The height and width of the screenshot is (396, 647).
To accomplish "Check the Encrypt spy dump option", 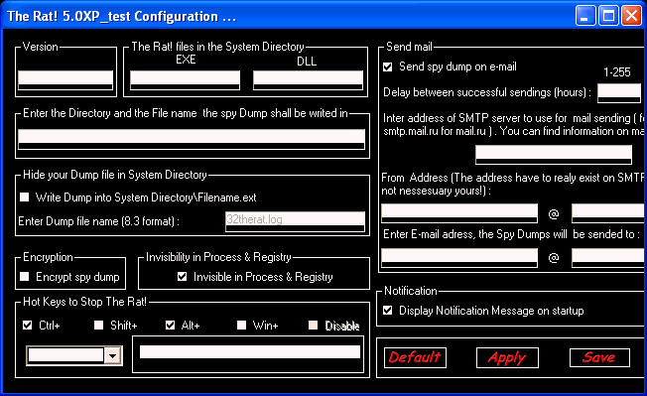I will 25,276.
